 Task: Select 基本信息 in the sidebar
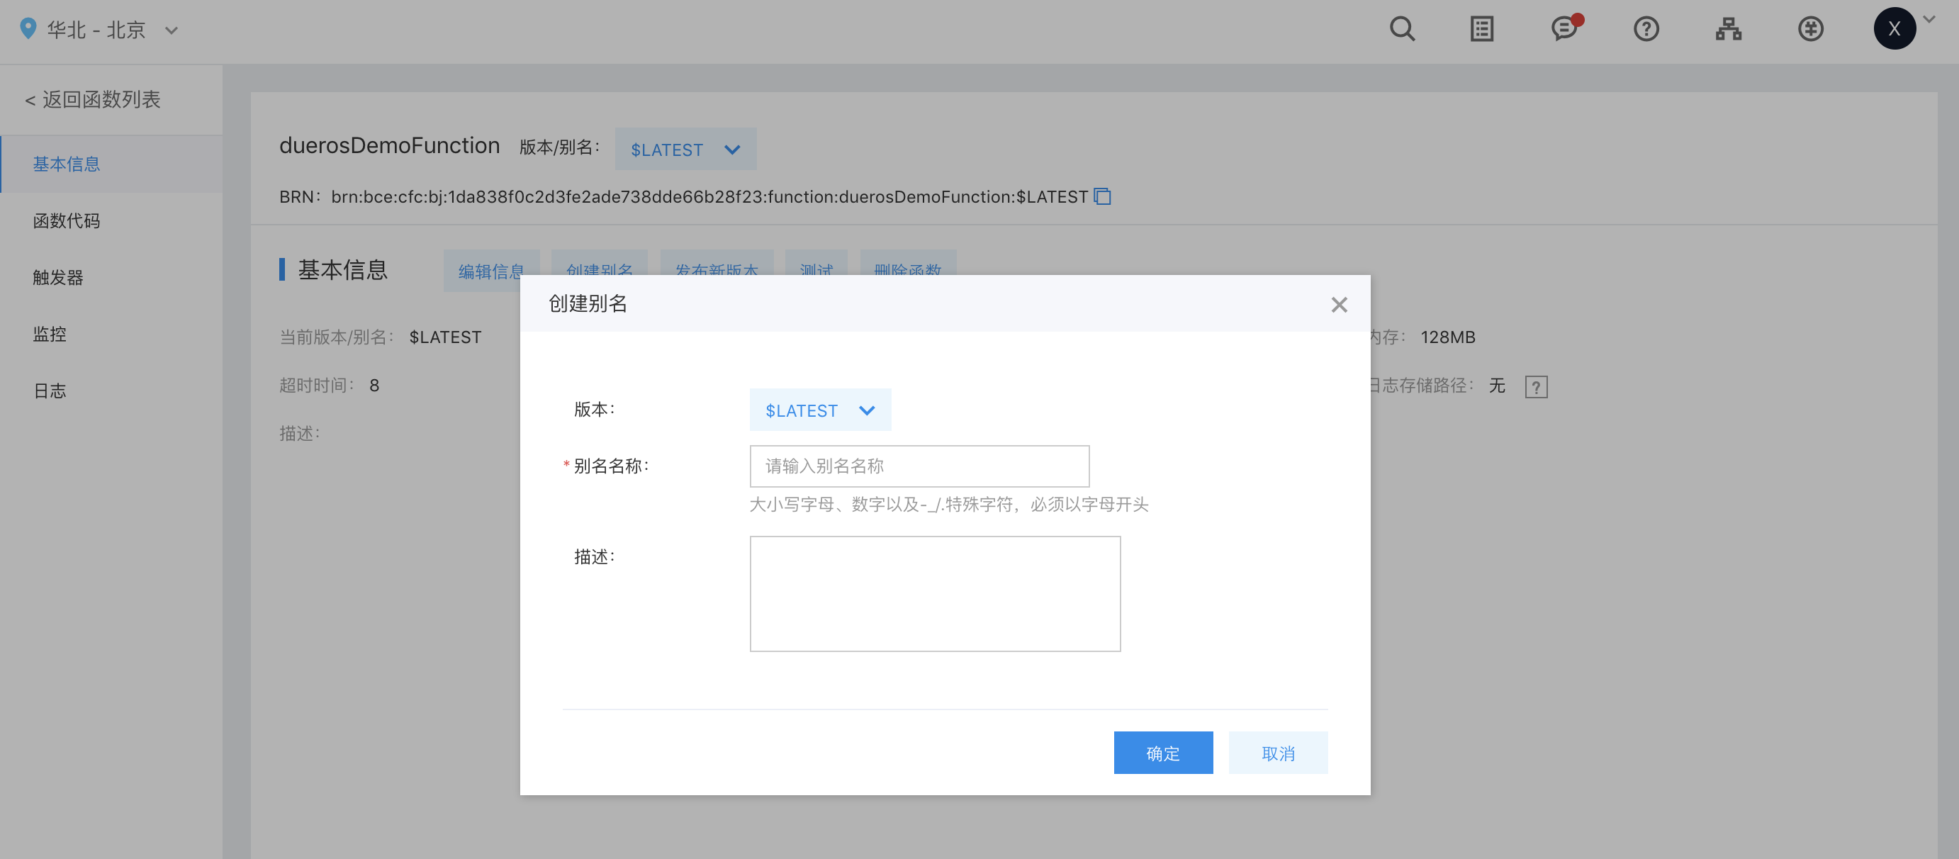click(112, 164)
